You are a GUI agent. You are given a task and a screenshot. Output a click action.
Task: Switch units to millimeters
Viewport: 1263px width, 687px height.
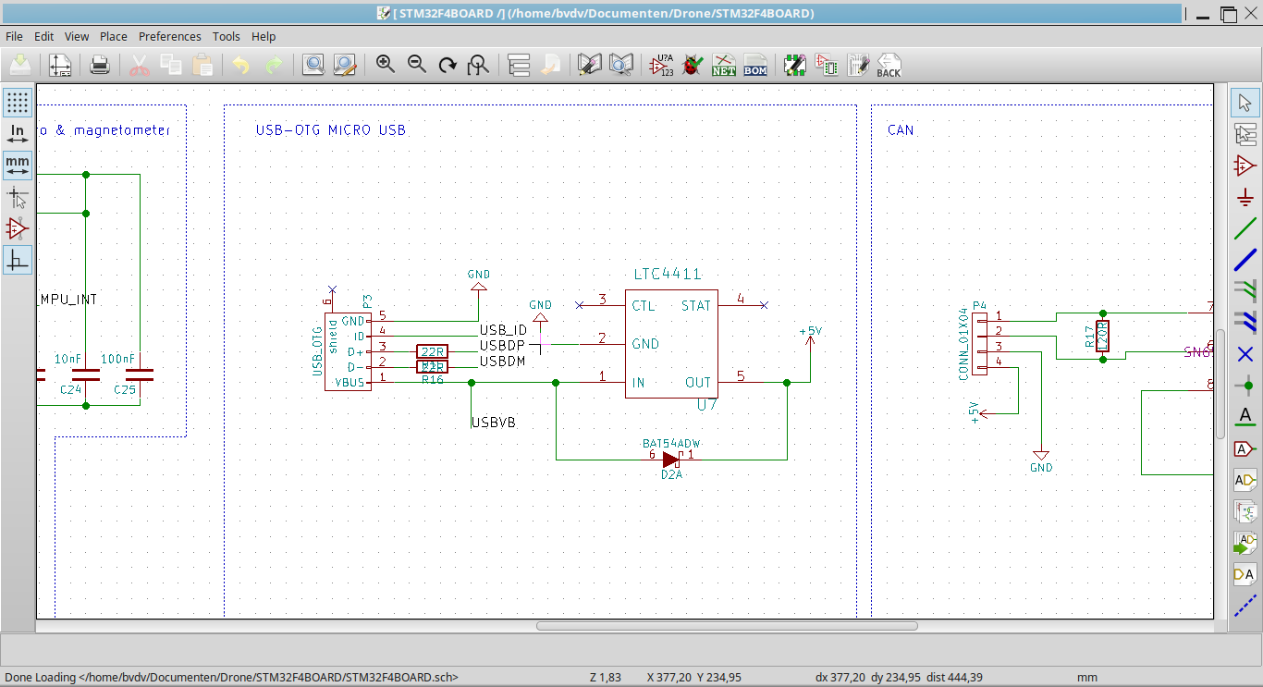coord(18,166)
